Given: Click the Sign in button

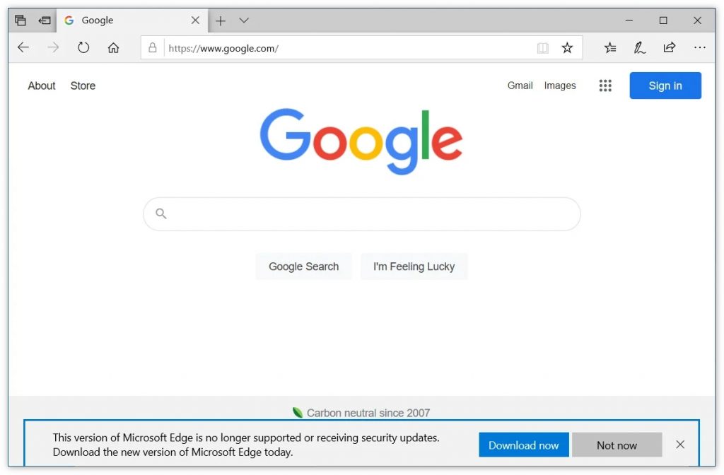Looking at the screenshot, I should coord(665,86).
